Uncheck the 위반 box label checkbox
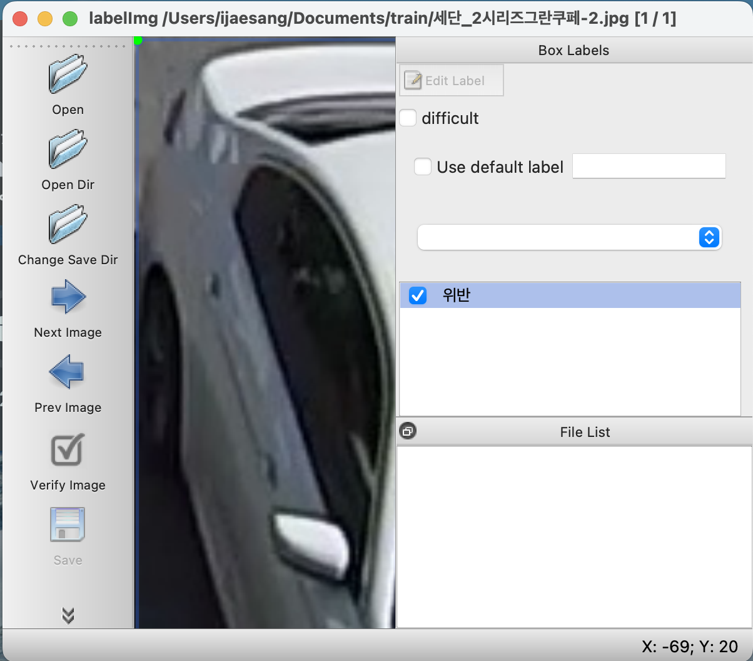 click(x=418, y=295)
